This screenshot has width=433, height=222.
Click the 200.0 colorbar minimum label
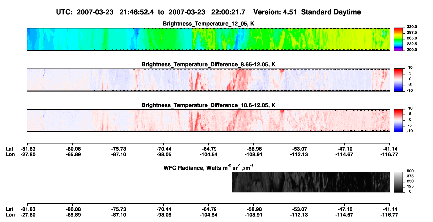[412, 49]
